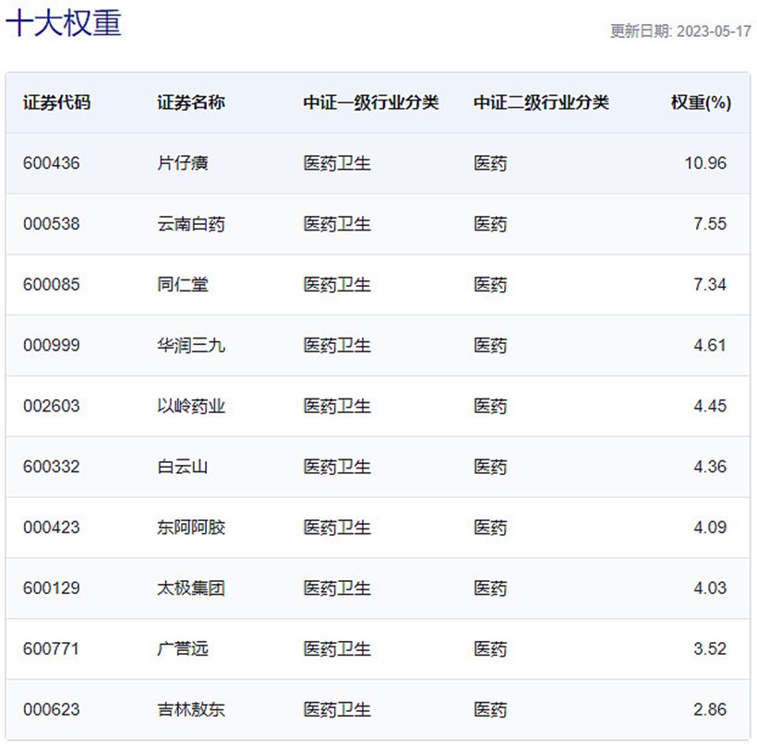Viewport: 757px width, 748px height.
Task: Click the 十大权重 heading
Action: point(64,23)
